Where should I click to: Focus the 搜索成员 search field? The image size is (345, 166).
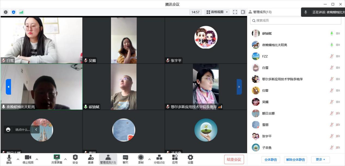[x=295, y=20]
